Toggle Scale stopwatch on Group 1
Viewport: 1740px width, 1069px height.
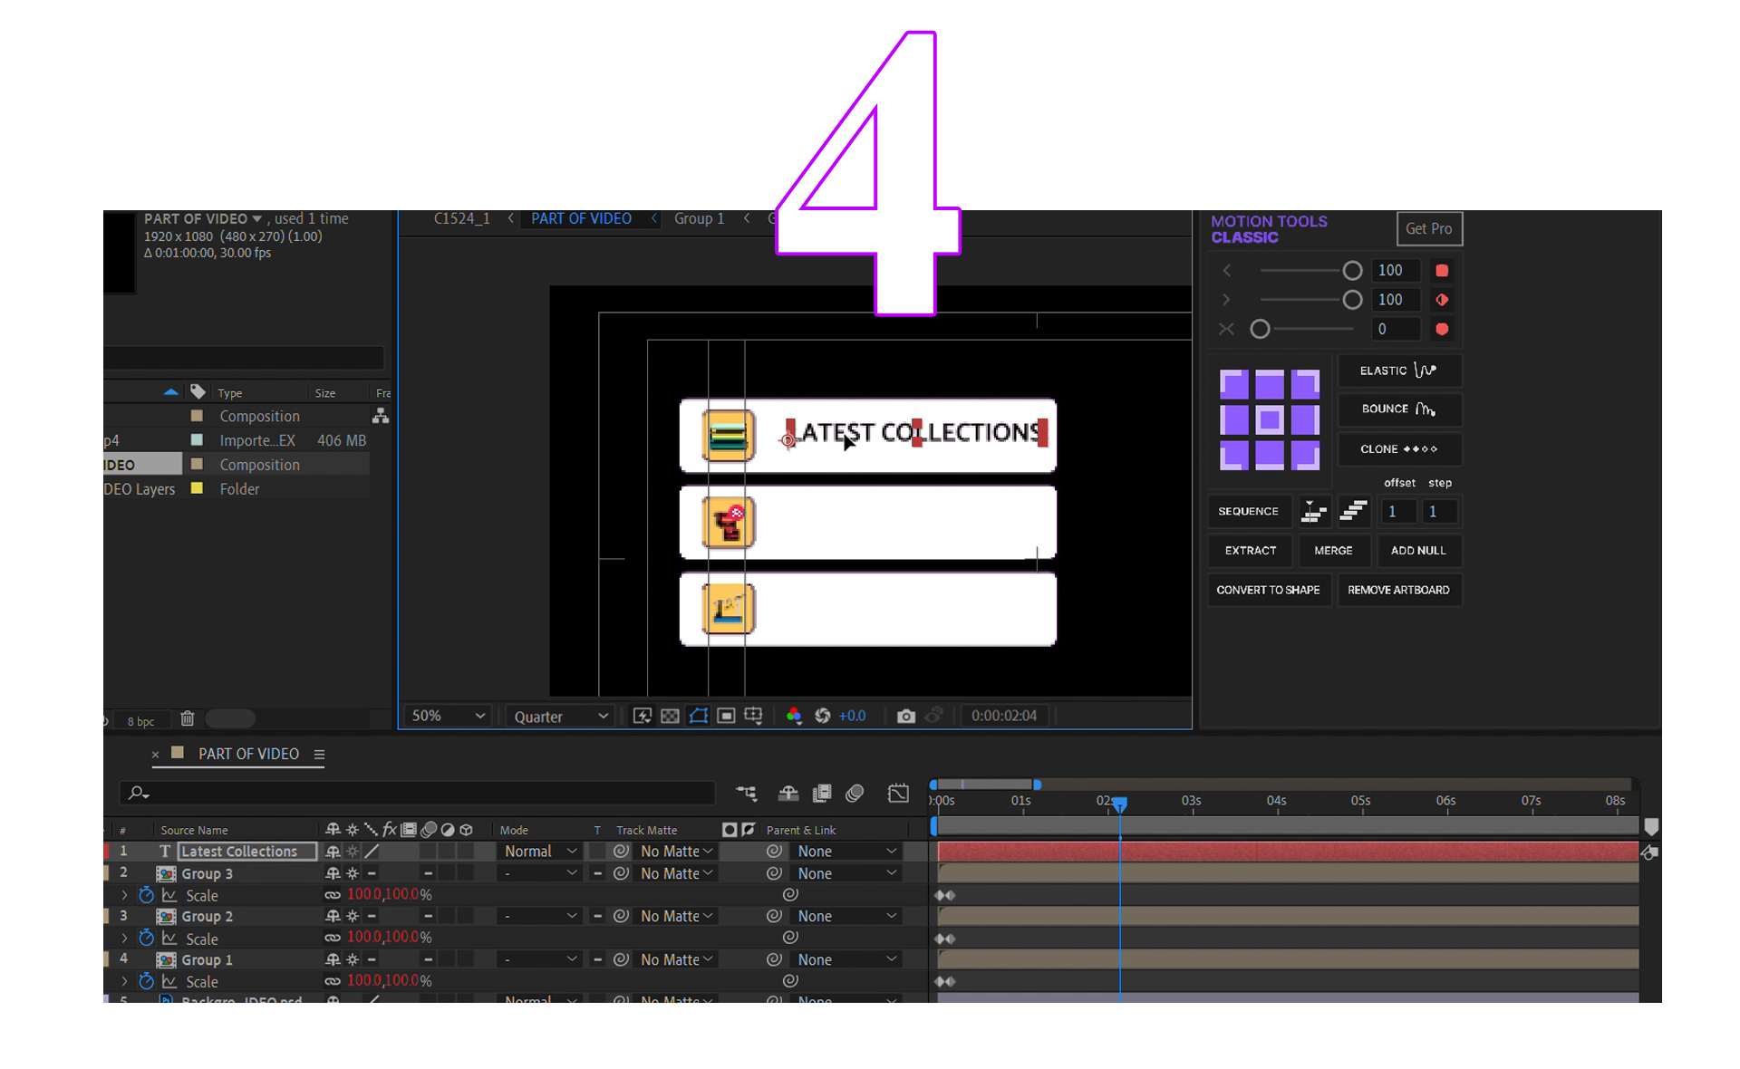coord(146,981)
